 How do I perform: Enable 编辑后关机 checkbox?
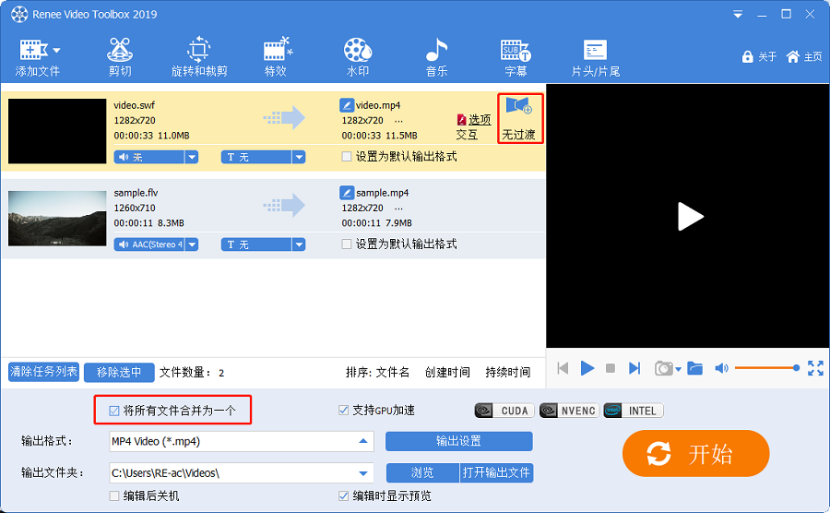pyautogui.click(x=114, y=496)
